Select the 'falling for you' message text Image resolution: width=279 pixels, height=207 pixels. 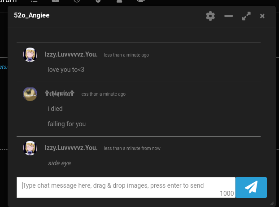click(66, 124)
